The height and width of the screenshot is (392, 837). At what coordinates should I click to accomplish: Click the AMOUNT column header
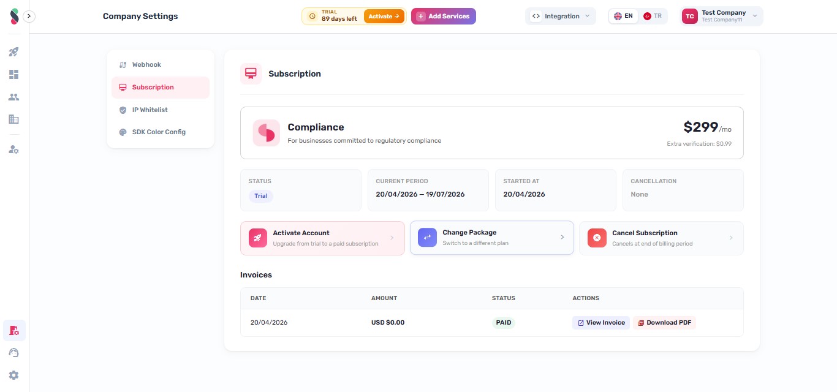point(384,298)
